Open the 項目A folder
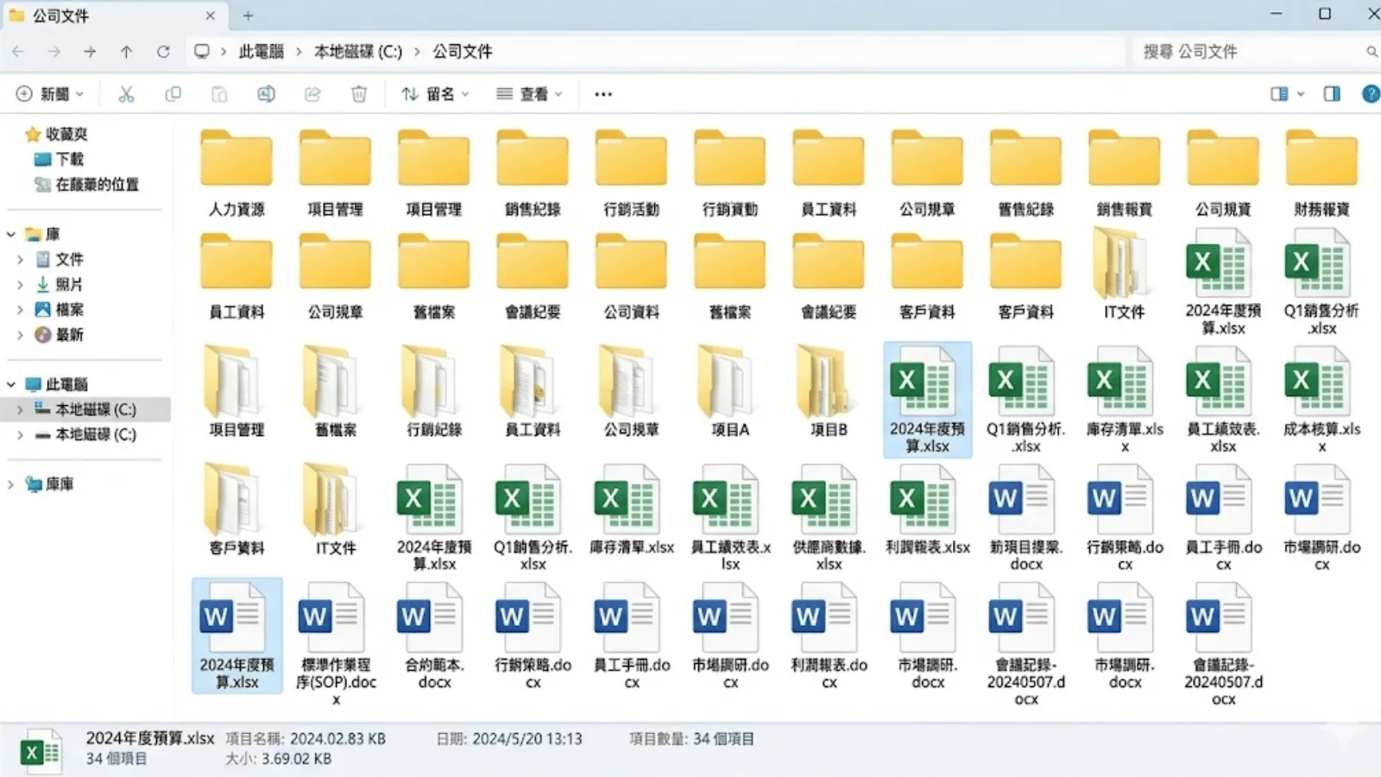The image size is (1381, 777). [730, 390]
